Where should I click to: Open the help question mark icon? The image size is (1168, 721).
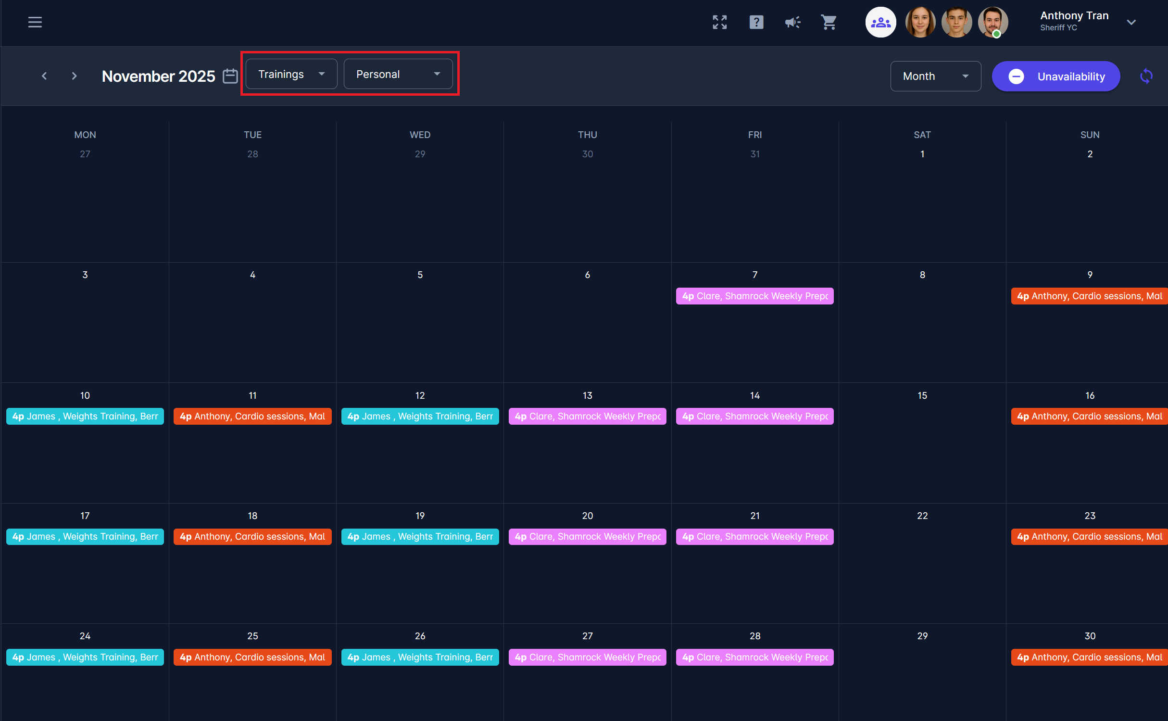coord(756,22)
